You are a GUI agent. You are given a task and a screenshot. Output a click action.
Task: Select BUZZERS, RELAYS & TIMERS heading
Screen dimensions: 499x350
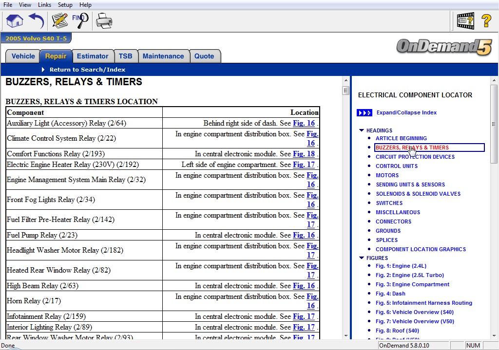click(x=412, y=147)
